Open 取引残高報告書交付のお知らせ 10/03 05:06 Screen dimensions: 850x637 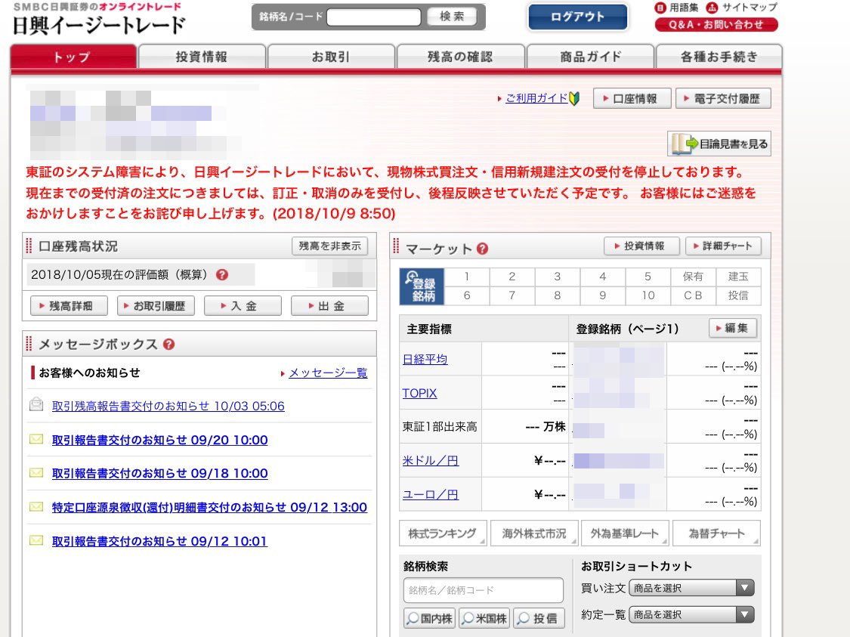168,406
